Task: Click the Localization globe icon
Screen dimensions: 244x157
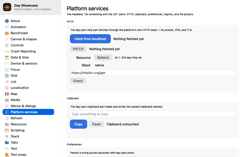Action: point(7,88)
